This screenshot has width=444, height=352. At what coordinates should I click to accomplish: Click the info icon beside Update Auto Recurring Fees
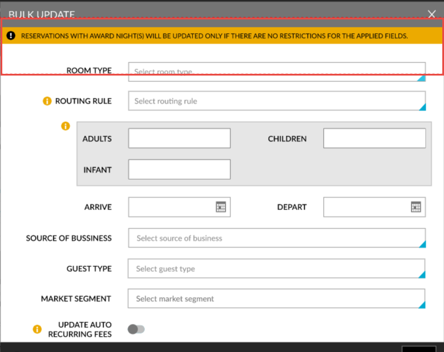(37, 329)
